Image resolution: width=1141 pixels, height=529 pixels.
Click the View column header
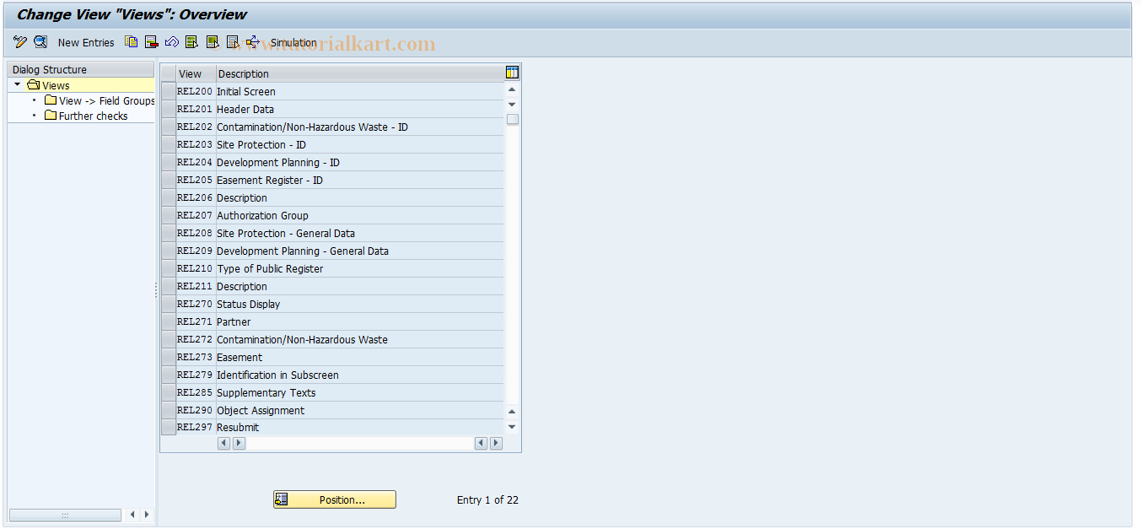(196, 73)
